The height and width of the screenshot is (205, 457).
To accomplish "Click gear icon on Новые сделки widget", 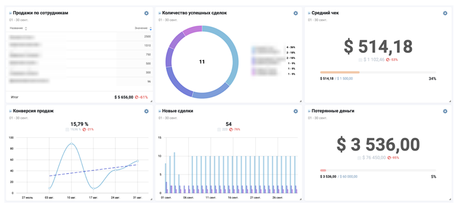I will 296,111.
